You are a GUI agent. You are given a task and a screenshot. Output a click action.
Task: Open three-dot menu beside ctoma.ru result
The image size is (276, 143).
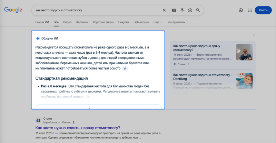[x=73, y=122]
